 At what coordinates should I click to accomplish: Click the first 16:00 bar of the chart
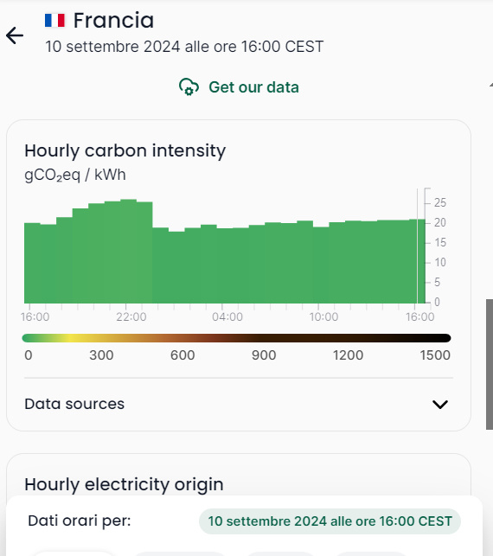32,263
